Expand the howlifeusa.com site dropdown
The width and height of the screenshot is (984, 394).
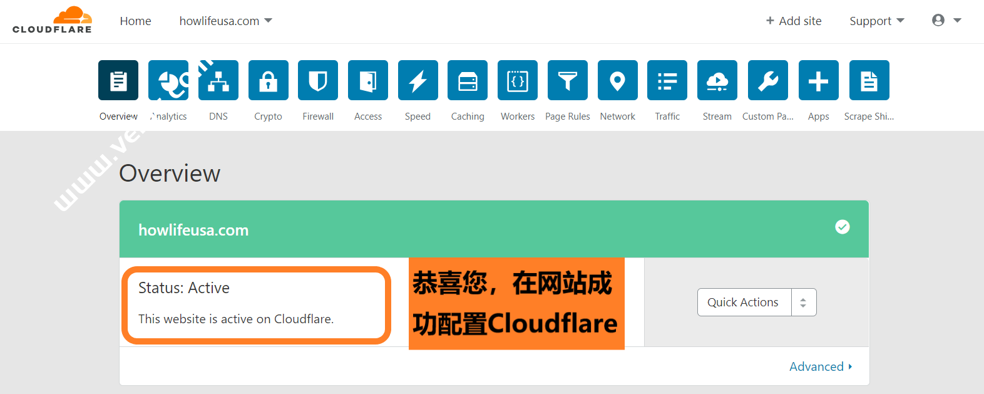point(225,21)
